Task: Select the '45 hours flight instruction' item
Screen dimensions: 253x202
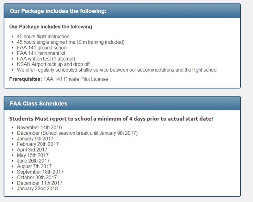Action: (43, 36)
